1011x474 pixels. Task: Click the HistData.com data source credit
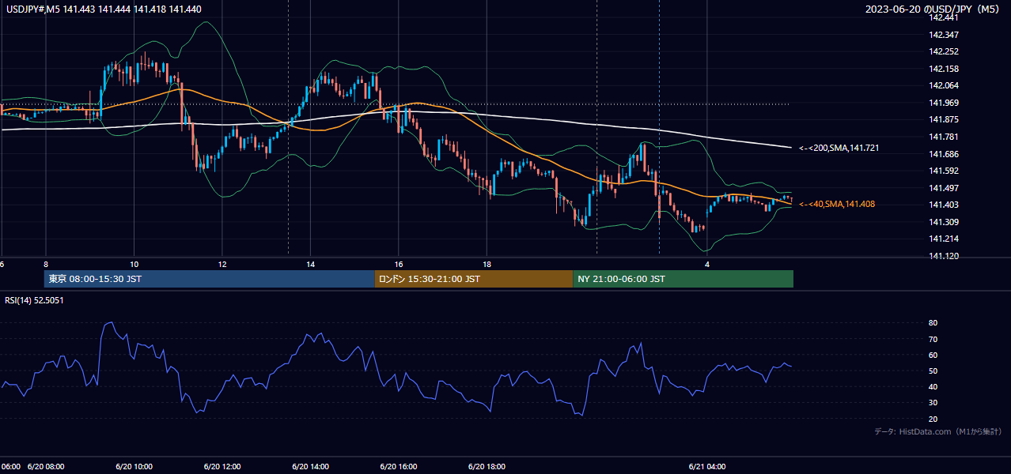click(937, 431)
